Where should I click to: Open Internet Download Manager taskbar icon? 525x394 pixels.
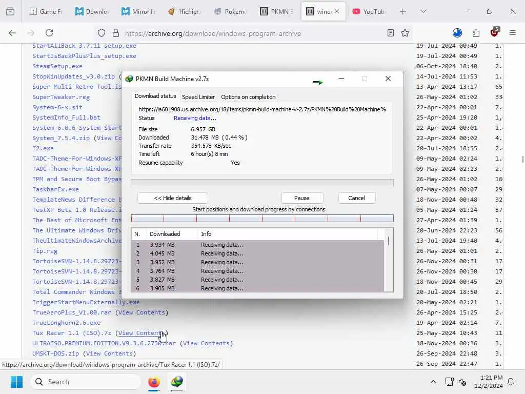pos(176,382)
